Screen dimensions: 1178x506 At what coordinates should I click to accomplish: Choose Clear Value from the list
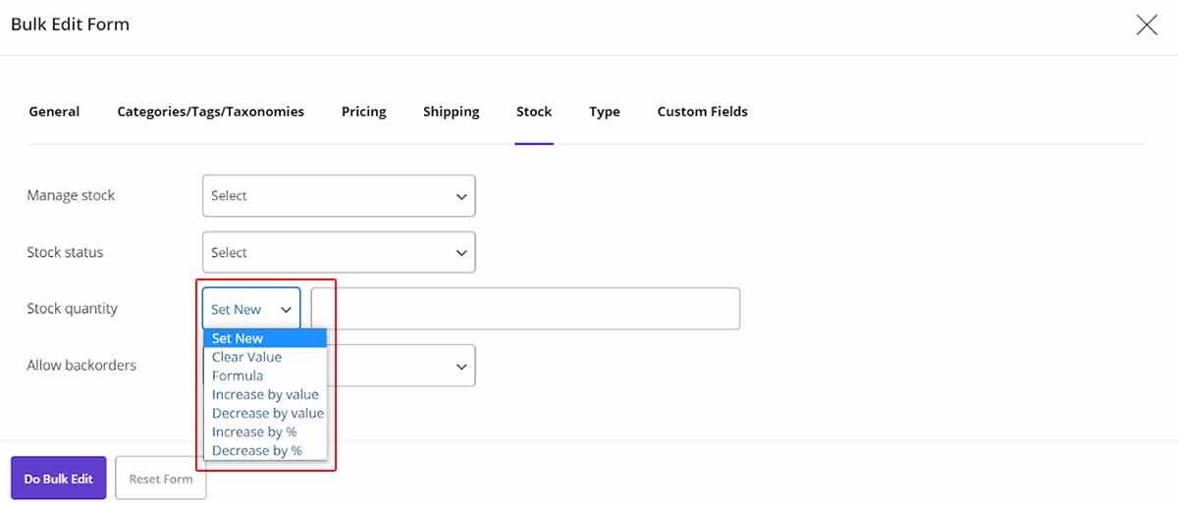point(246,357)
